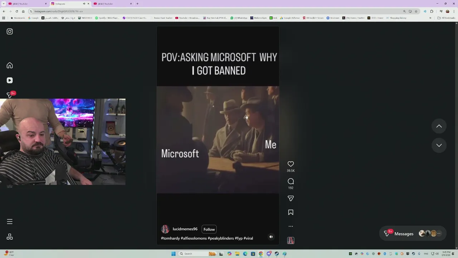Viewport: 458px width, 258px height.
Task: Go to Instagram Home from the sidebar
Action: (10, 65)
